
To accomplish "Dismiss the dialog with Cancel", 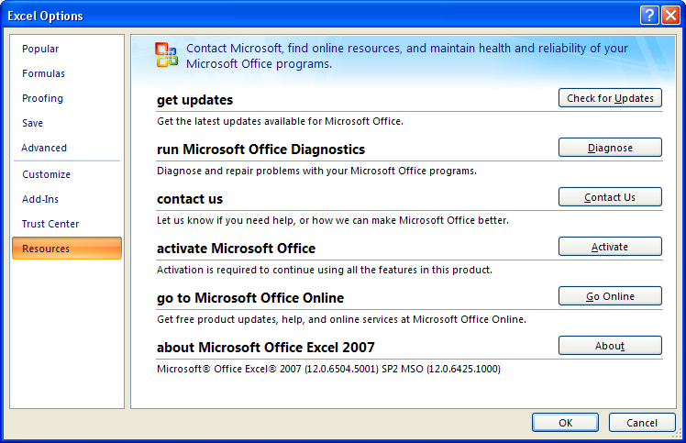I will tap(642, 423).
